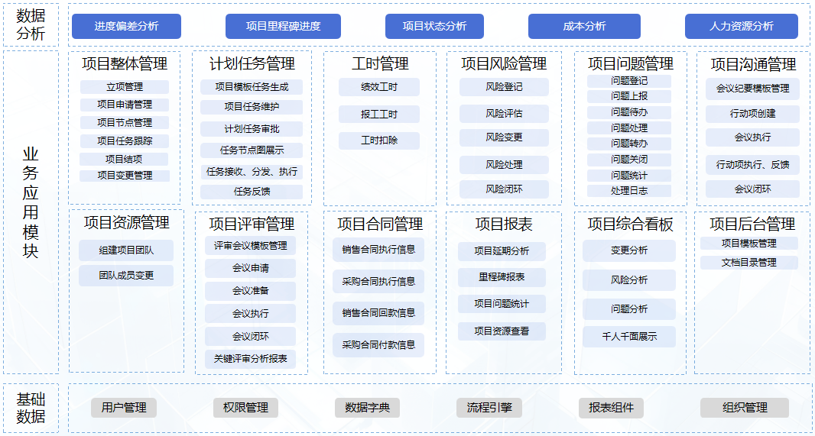Image resolution: width=815 pixels, height=436 pixels.
Task: Open 问题转办 in 项目问题管理
Action: pyautogui.click(x=629, y=144)
